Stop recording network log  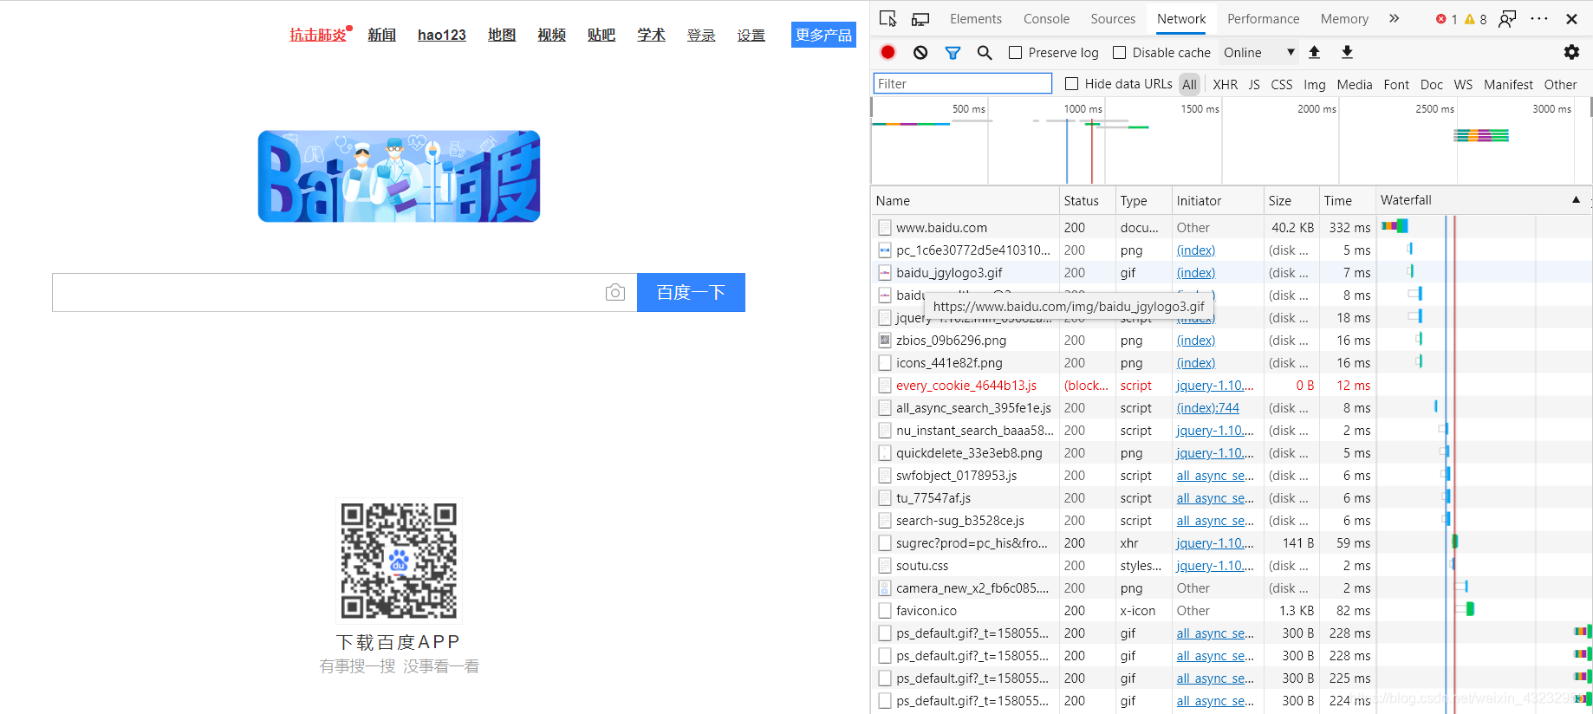click(x=888, y=52)
